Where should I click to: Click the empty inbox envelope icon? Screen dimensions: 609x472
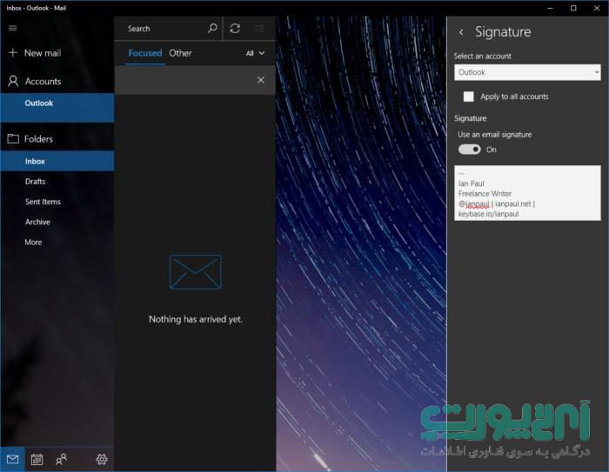(x=196, y=272)
